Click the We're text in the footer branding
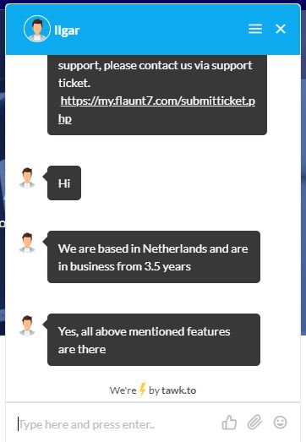 [123, 390]
